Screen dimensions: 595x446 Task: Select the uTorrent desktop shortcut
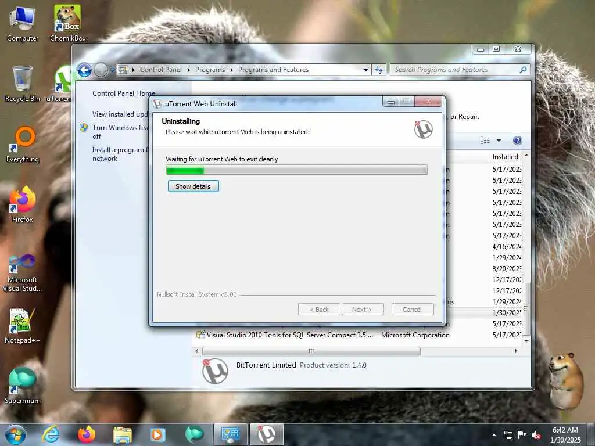tap(60, 84)
